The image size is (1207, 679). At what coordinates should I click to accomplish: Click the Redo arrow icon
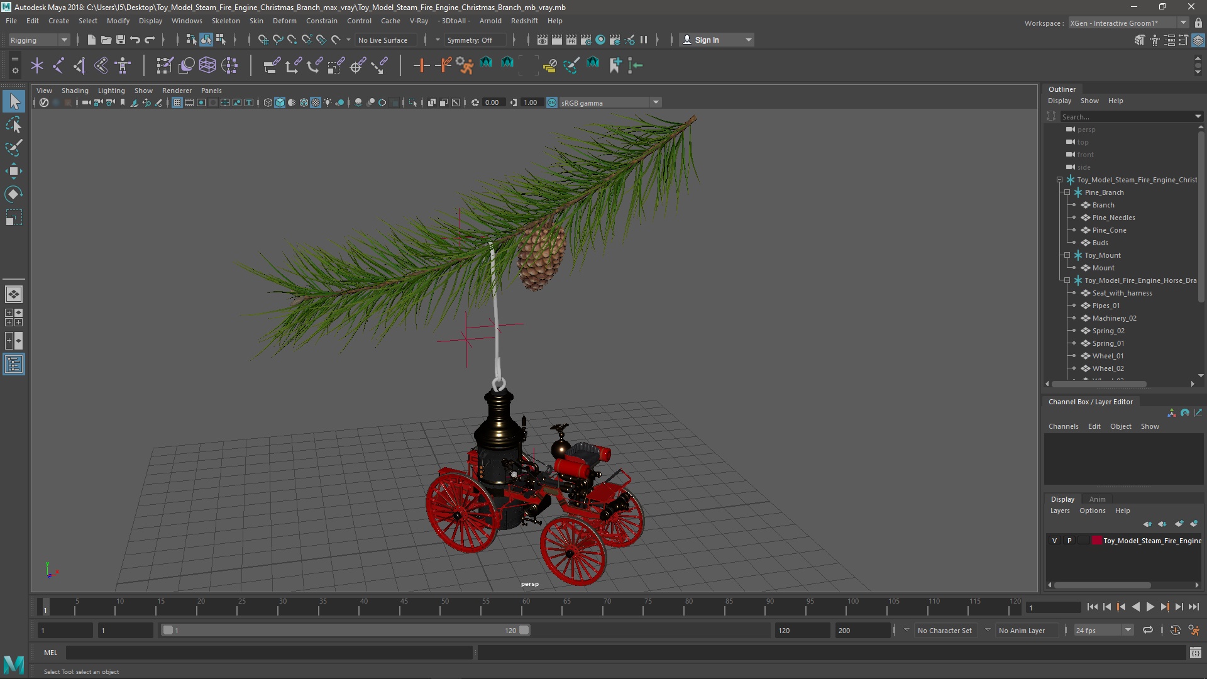(150, 40)
